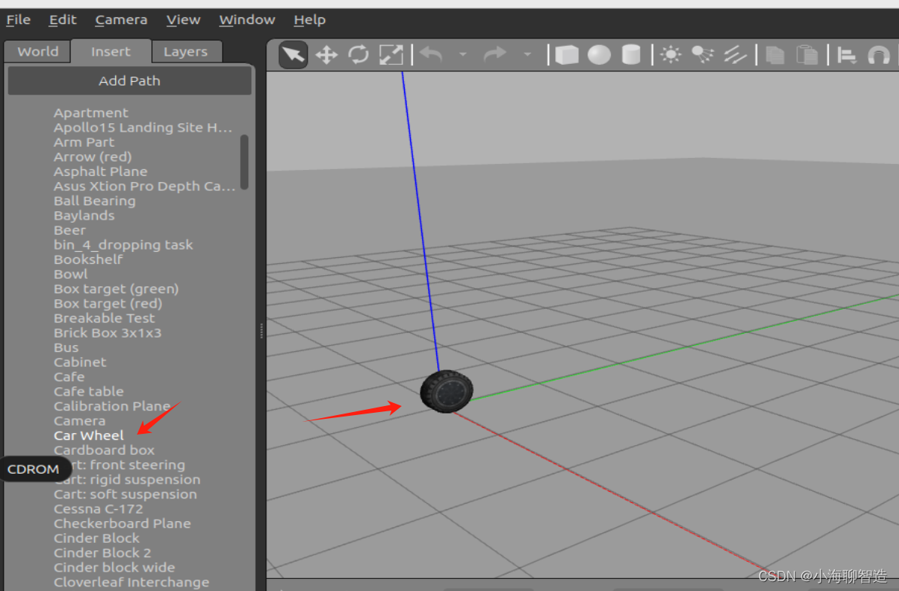This screenshot has height=591, width=899.
Task: Select Box target (red) model
Action: coord(108,303)
